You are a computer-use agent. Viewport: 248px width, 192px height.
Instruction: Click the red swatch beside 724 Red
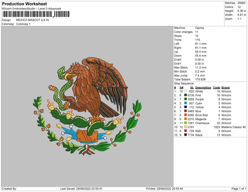(x=186, y=131)
